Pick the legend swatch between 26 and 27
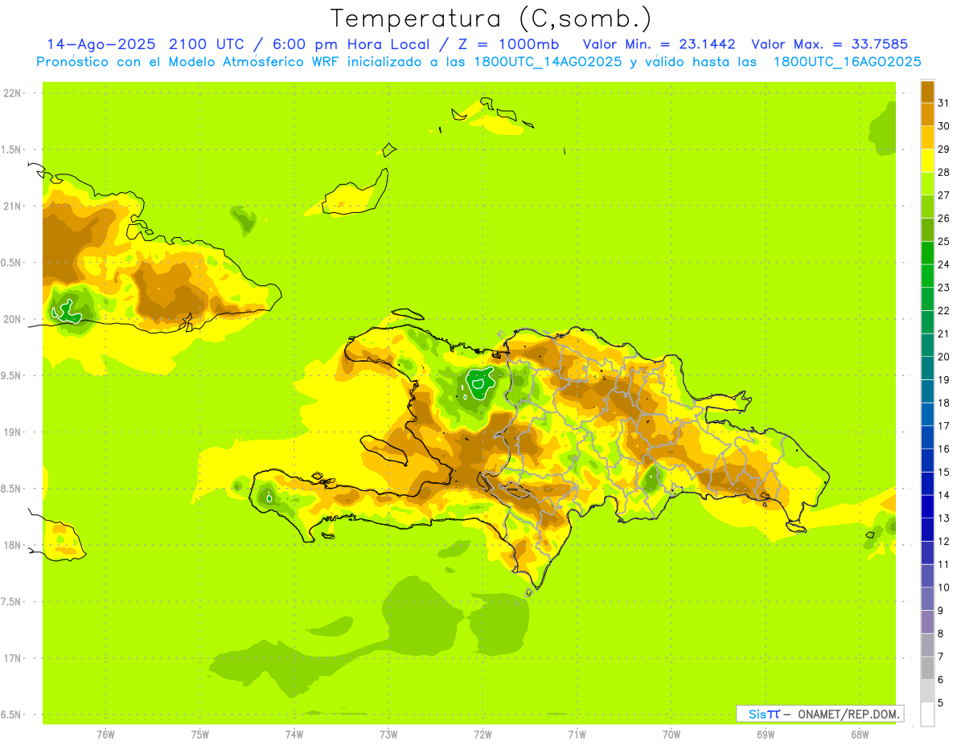The image size is (965, 745). point(927,207)
